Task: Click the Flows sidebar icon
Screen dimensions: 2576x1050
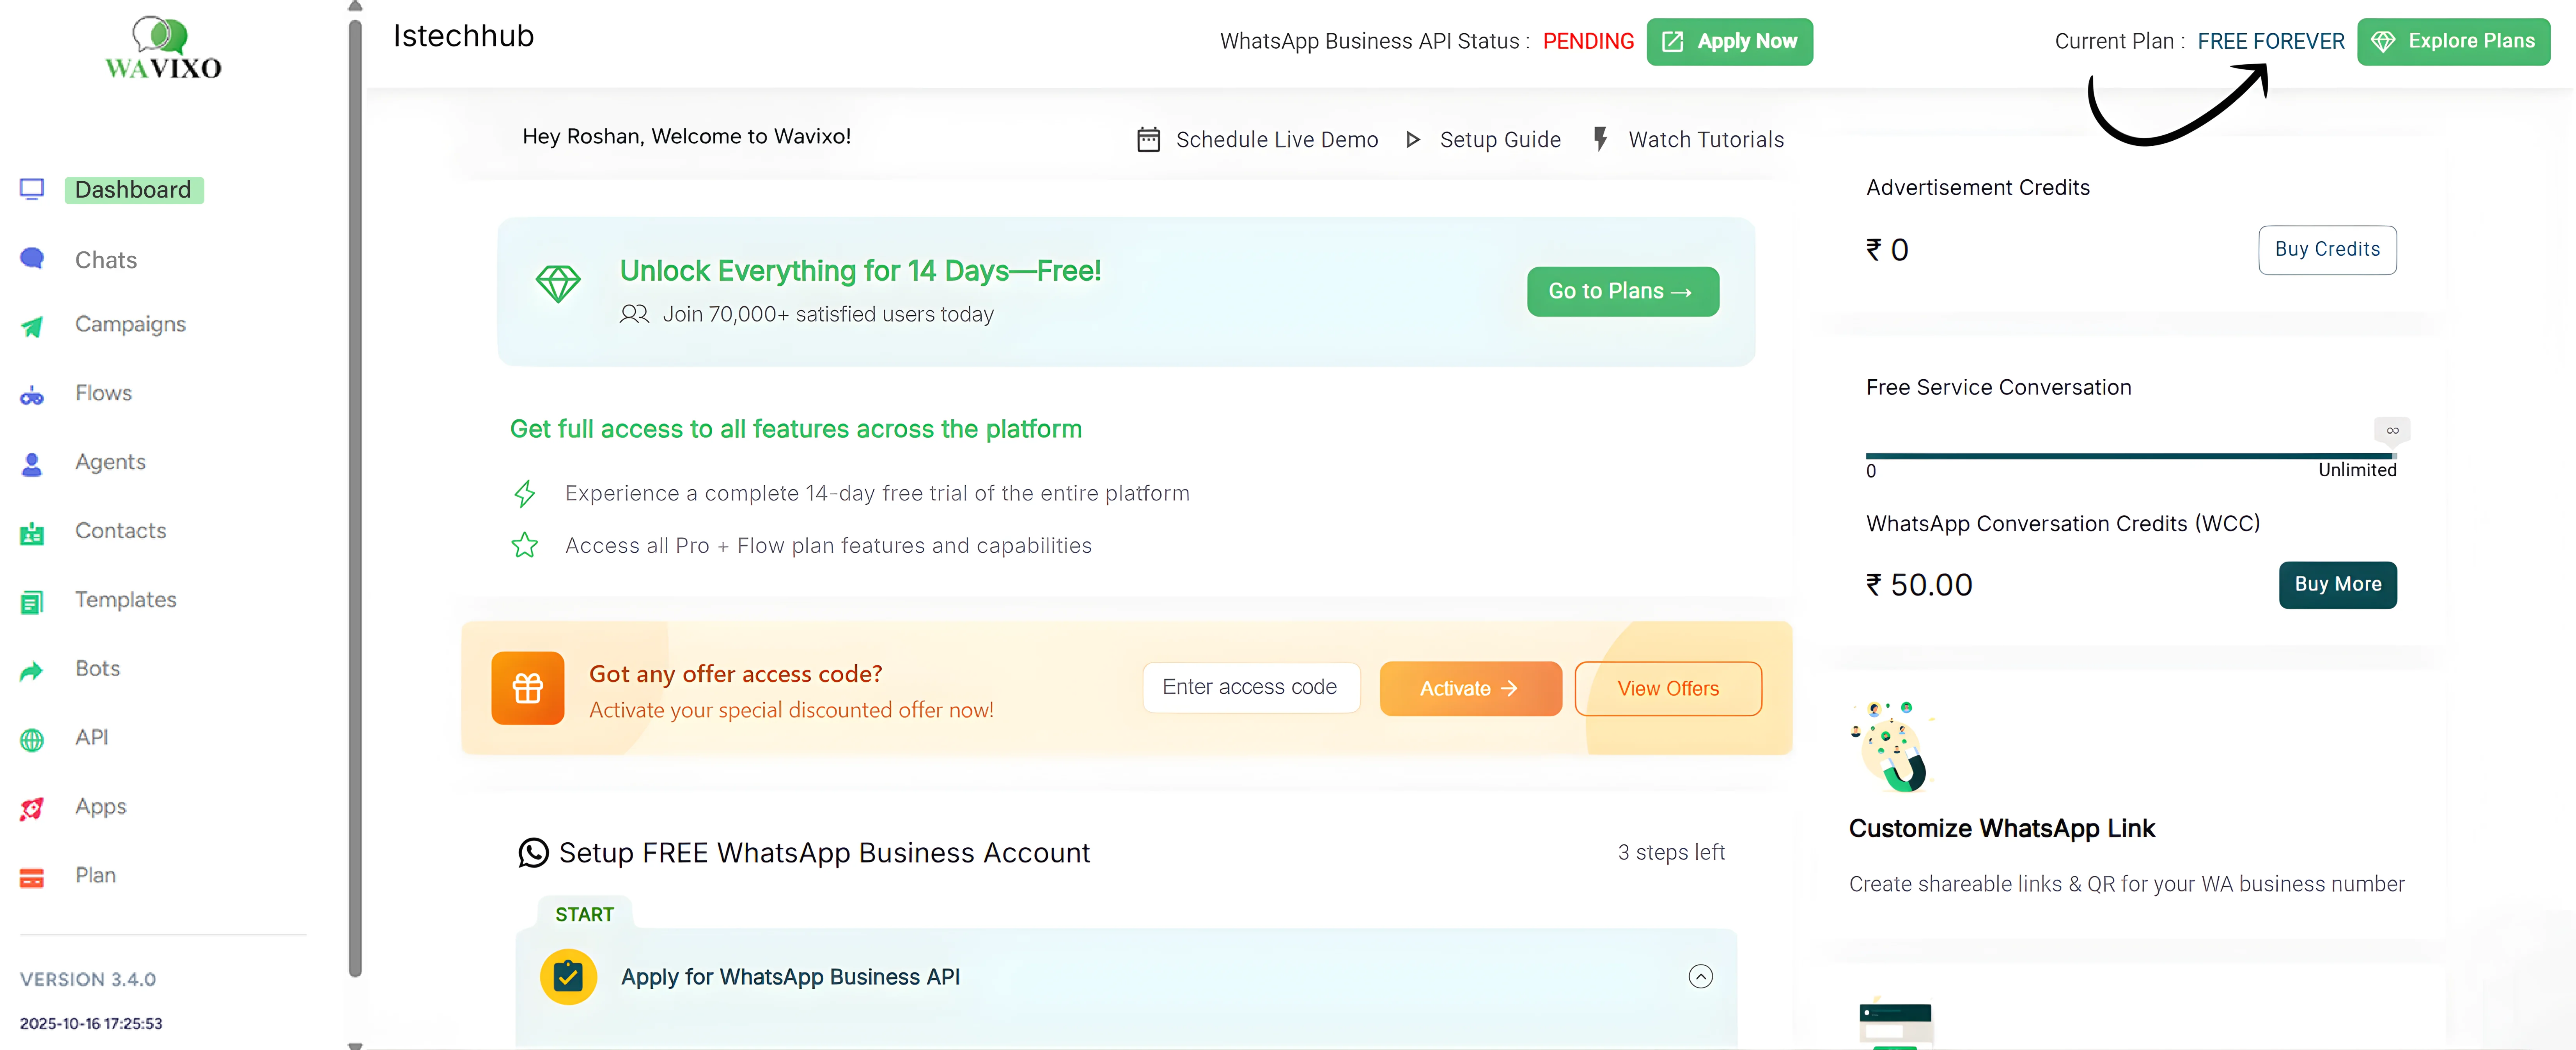Action: pos(32,396)
